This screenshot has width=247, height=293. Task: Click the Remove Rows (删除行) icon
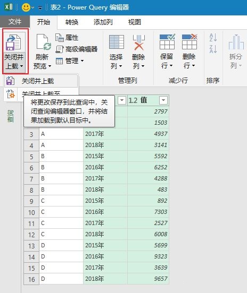pyautogui.click(x=190, y=41)
